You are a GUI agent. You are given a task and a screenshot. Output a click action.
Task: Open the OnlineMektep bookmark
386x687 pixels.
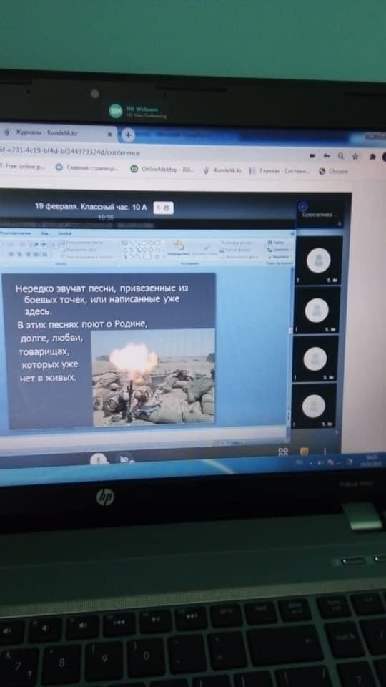162,169
